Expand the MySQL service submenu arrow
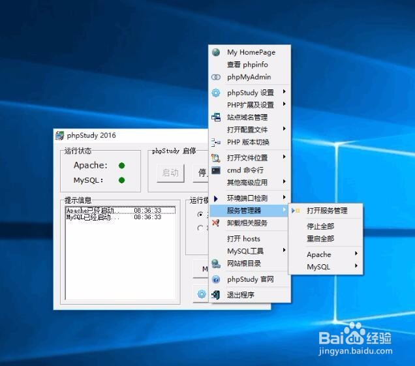 coord(356,266)
